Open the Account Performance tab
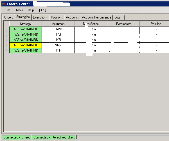The image size is (169, 141). coord(96,17)
